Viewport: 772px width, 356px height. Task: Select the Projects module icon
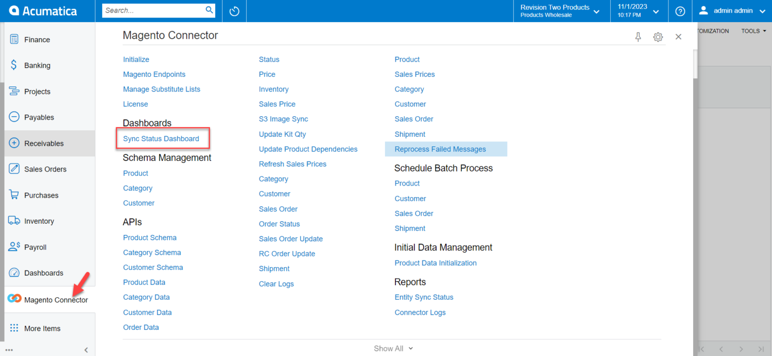14,91
